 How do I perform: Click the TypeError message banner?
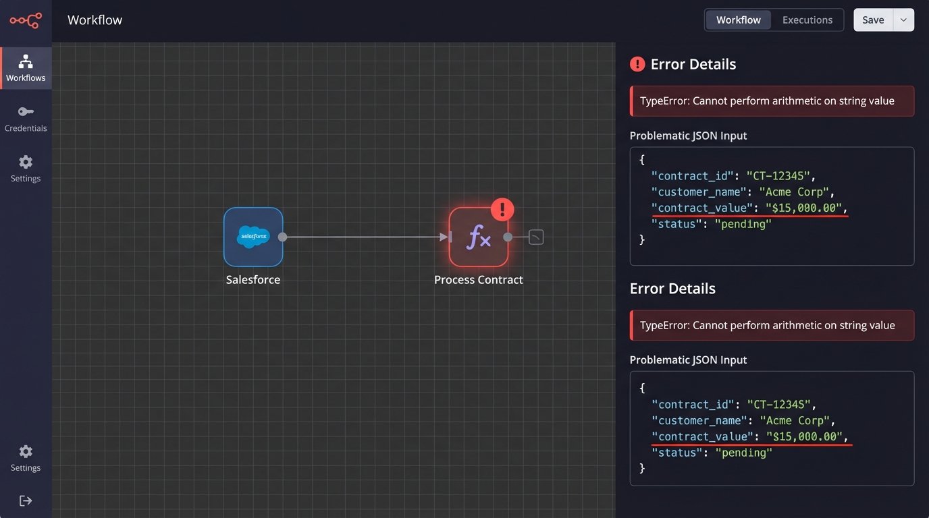tap(772, 100)
